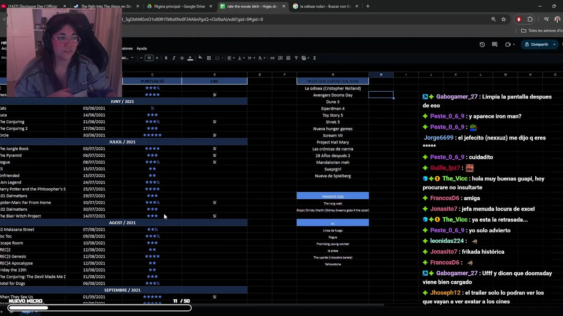Select the rate the movie btch tab
This screenshot has width=563, height=316.
tap(252, 6)
